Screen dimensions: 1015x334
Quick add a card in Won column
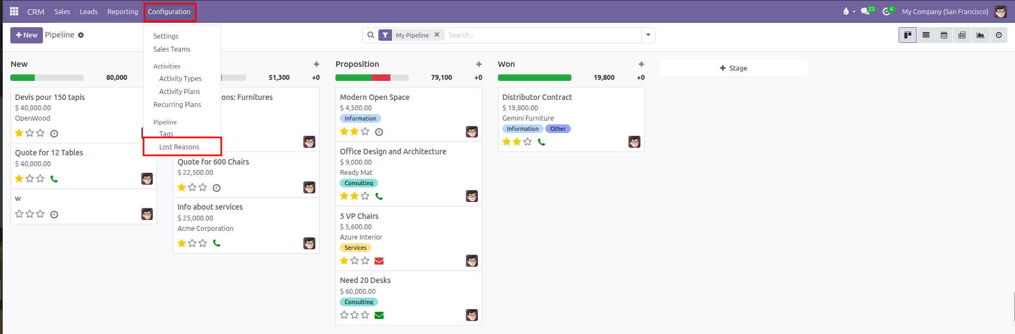point(642,64)
